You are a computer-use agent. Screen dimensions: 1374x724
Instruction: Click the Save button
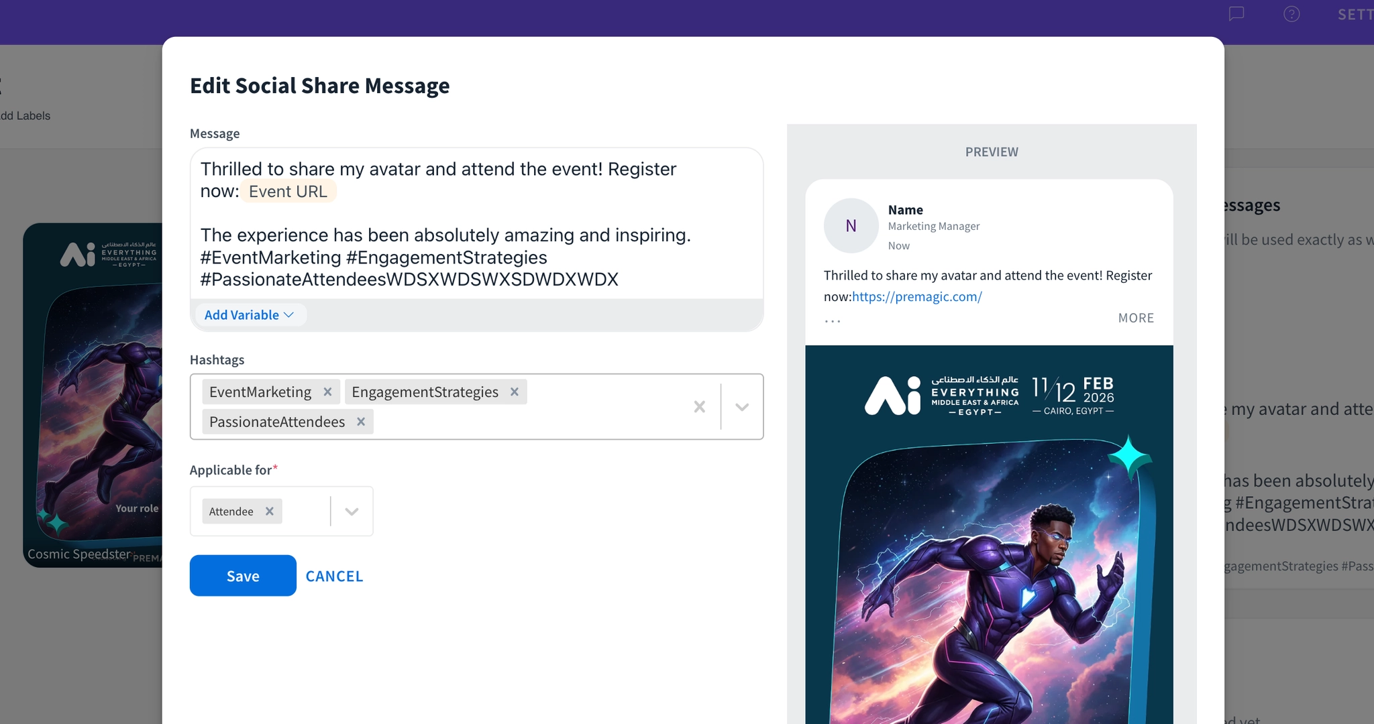[x=243, y=576]
